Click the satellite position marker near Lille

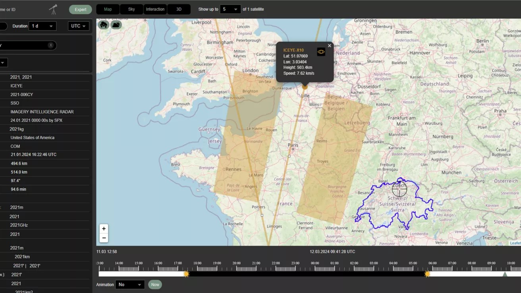pos(305,86)
